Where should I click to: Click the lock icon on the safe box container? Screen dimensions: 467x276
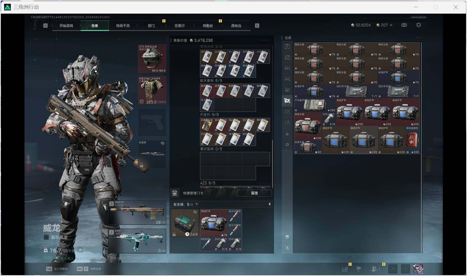[x=174, y=234]
